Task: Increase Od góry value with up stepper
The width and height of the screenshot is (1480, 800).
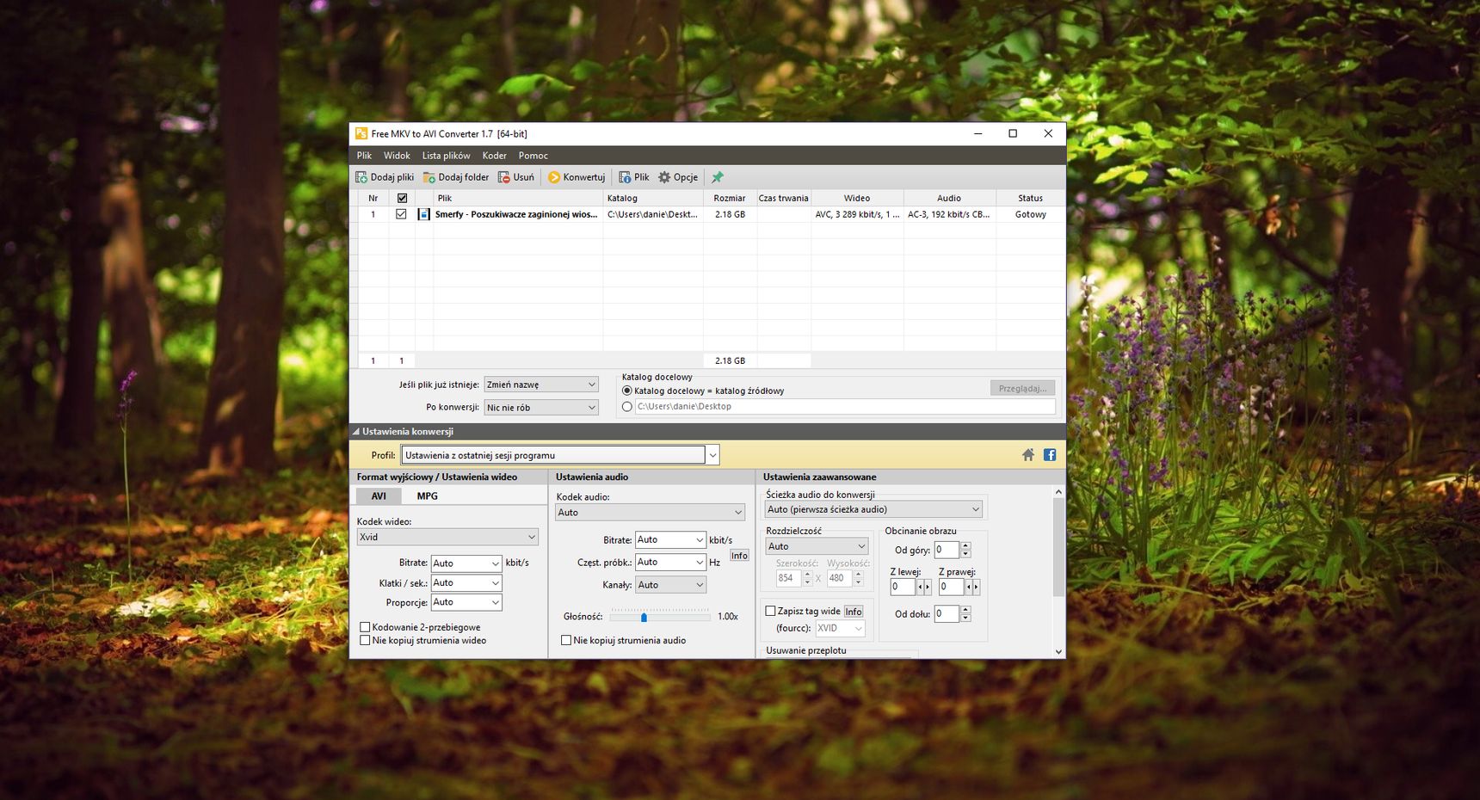Action: click(x=965, y=546)
